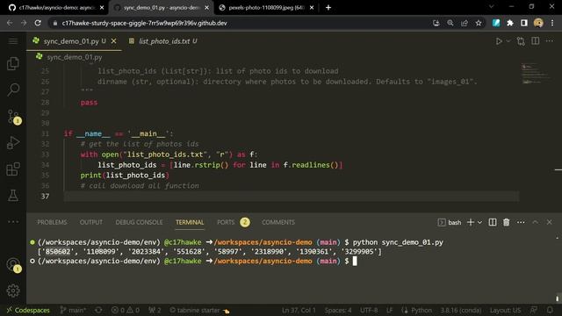
Task: Click the browser address bar URL
Action: point(144,24)
